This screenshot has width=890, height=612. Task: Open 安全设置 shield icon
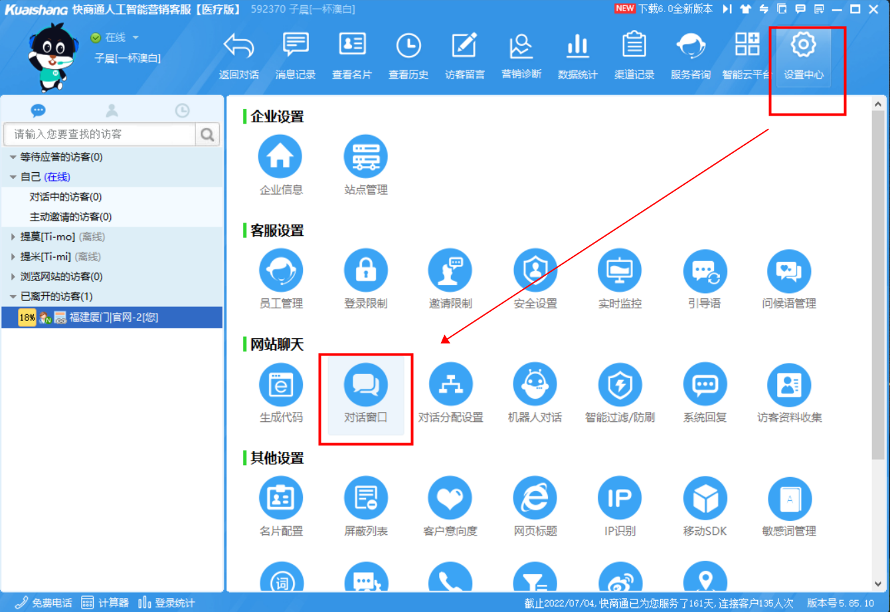pos(535,270)
